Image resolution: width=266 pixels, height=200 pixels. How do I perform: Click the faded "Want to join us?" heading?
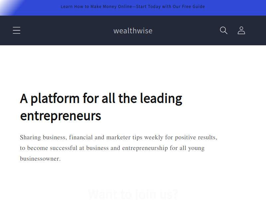click(133, 194)
